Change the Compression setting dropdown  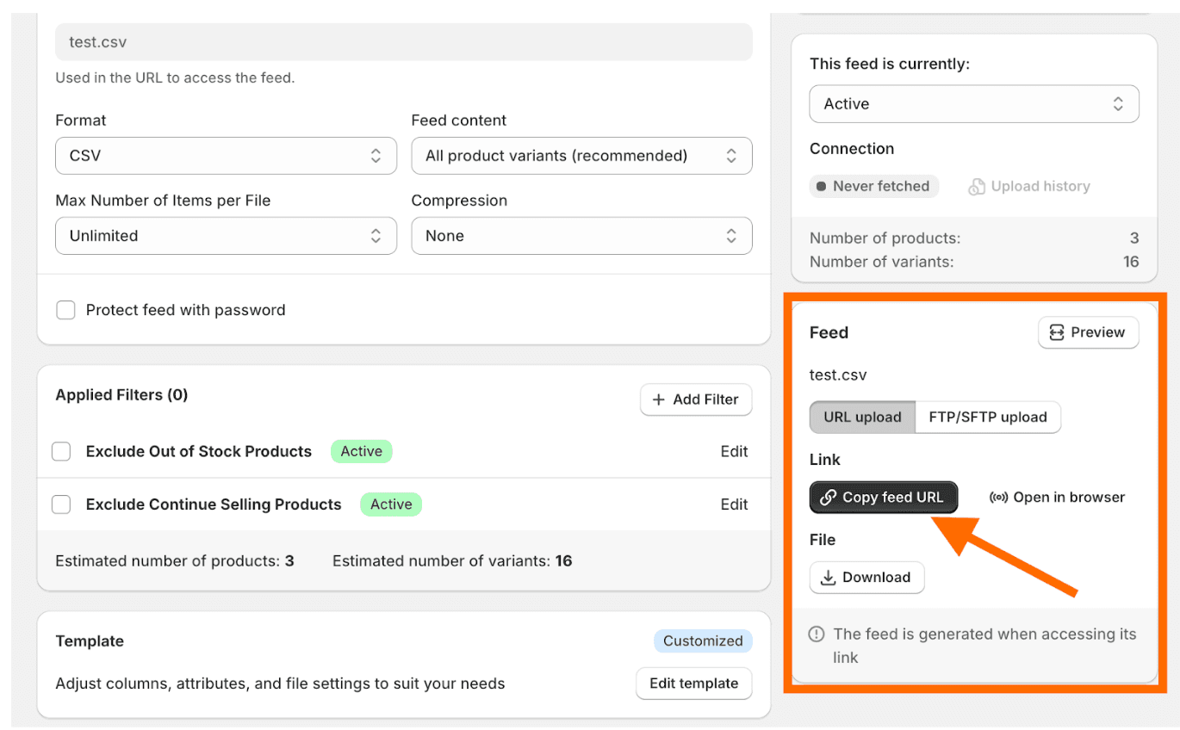(581, 235)
